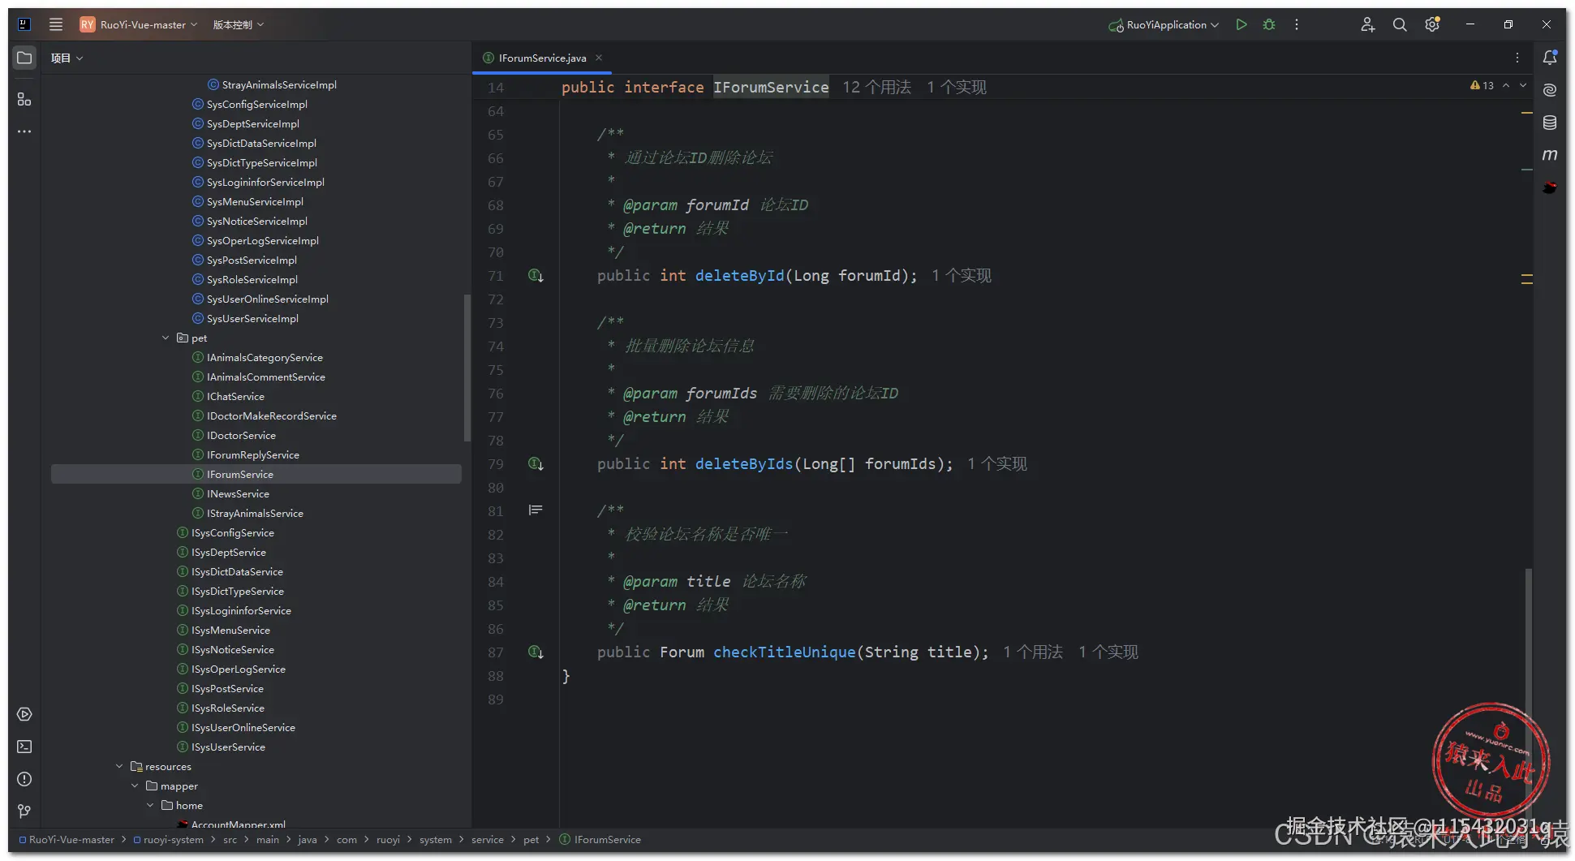Go to deleteByIds implementation gutter icon
This screenshot has width=1575, height=861.
tap(536, 464)
